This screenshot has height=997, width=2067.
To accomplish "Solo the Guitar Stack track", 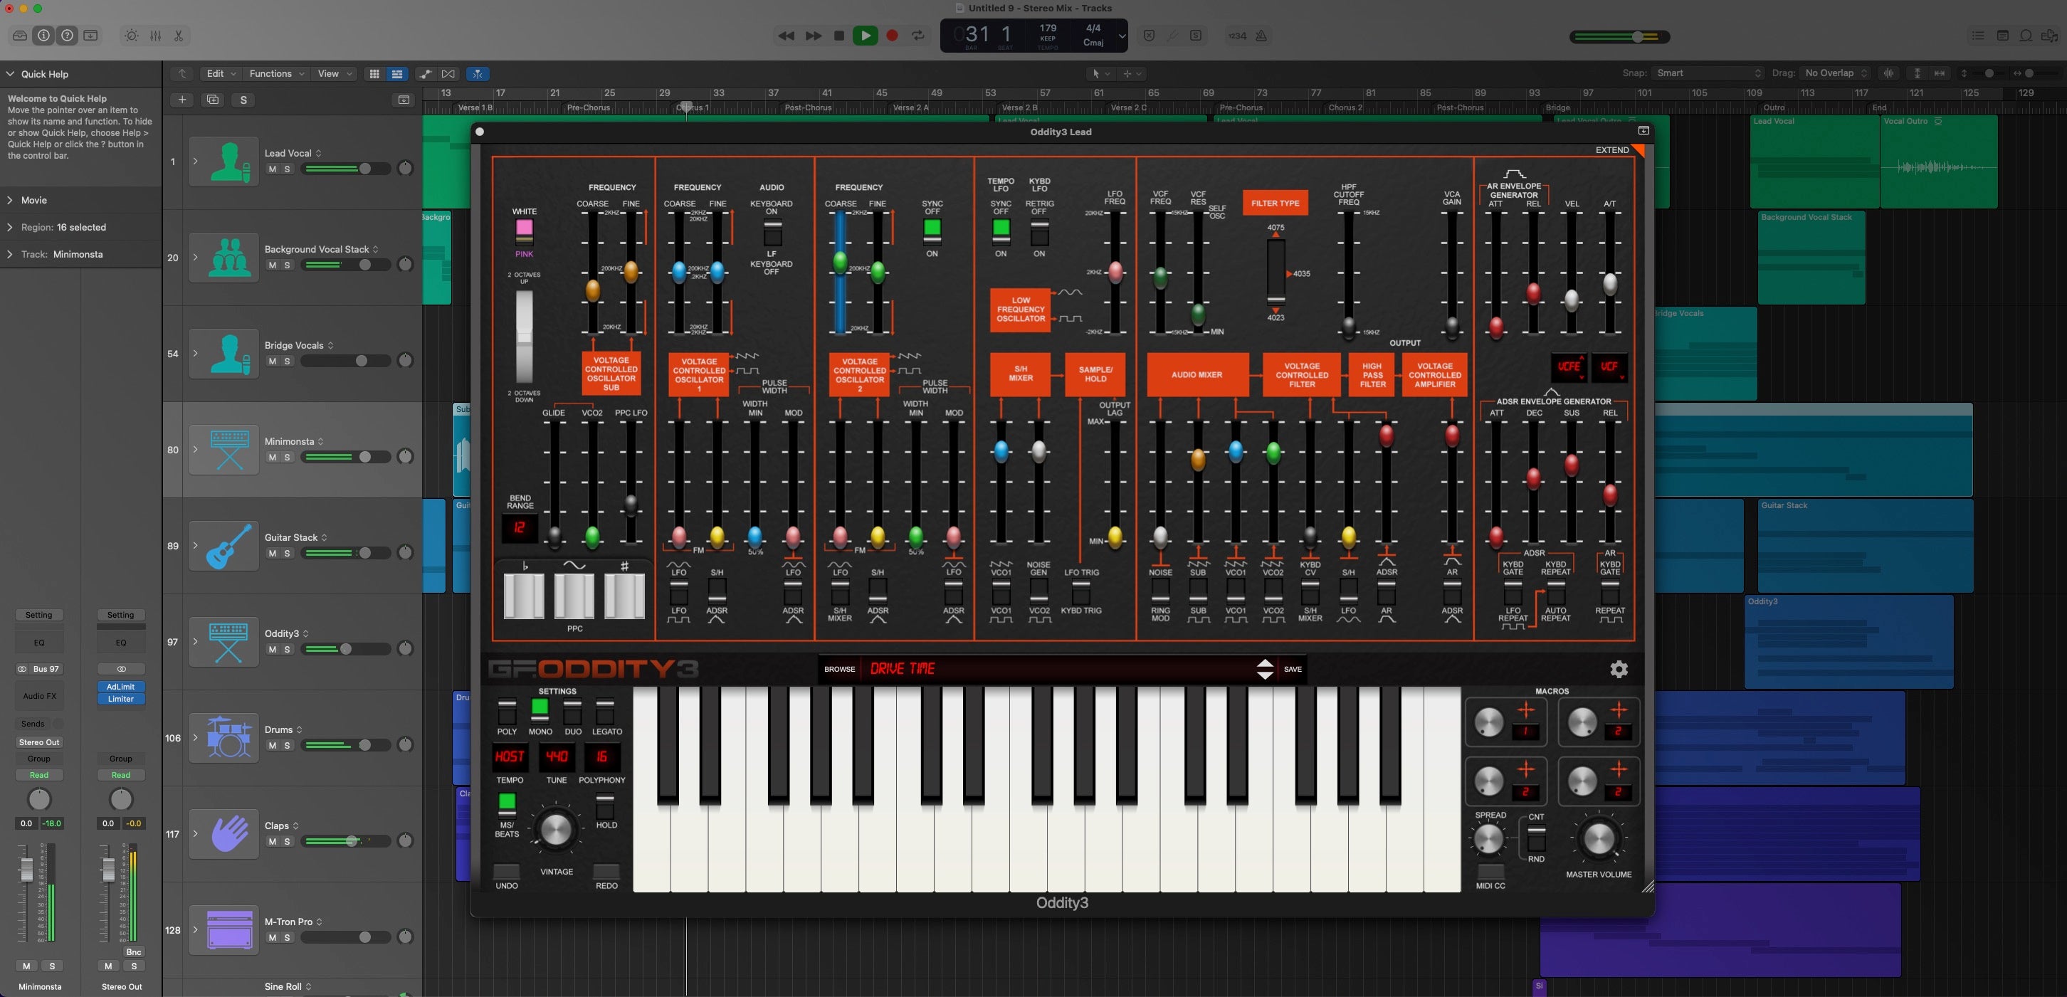I will tap(288, 554).
